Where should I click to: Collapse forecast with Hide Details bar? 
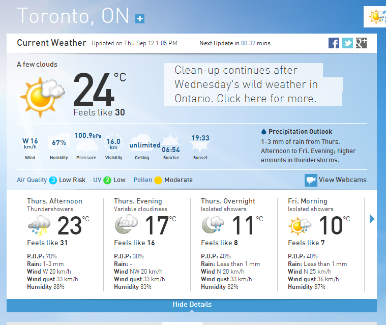[x=192, y=305]
